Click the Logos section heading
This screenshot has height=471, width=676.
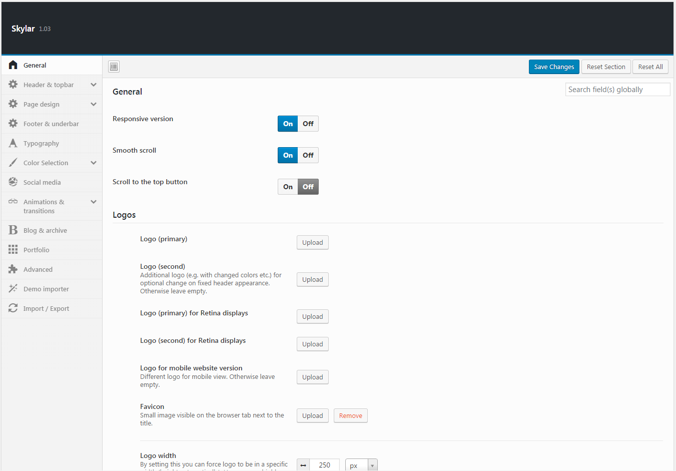pos(124,215)
